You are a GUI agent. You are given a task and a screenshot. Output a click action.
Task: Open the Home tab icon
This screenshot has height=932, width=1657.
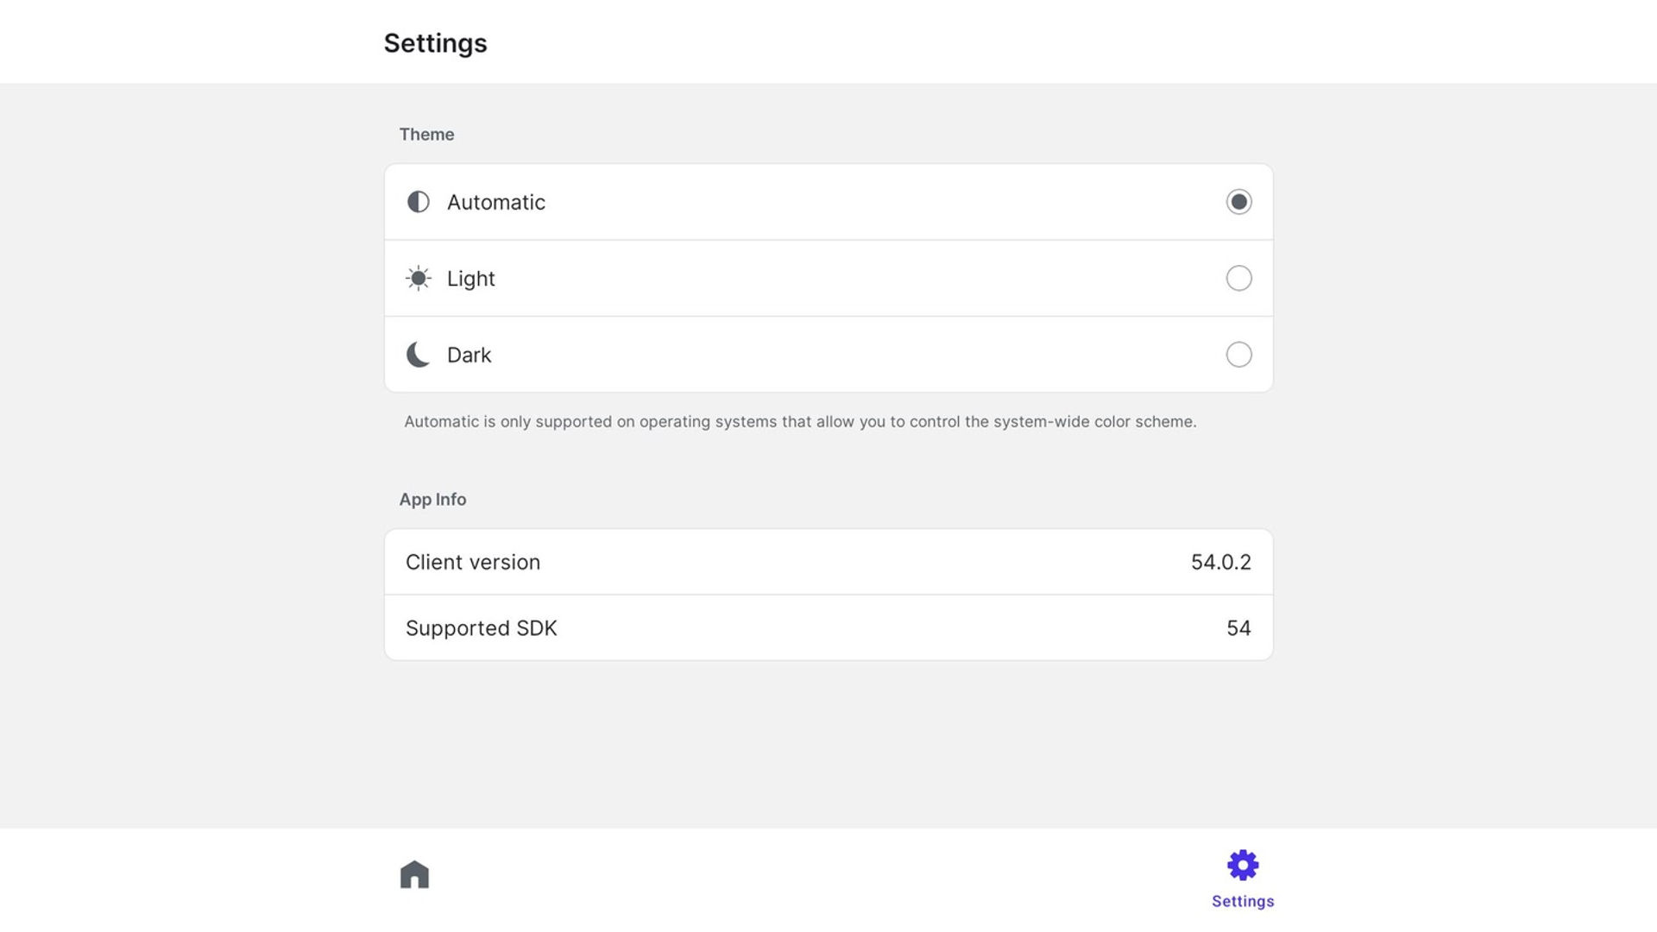point(414,874)
